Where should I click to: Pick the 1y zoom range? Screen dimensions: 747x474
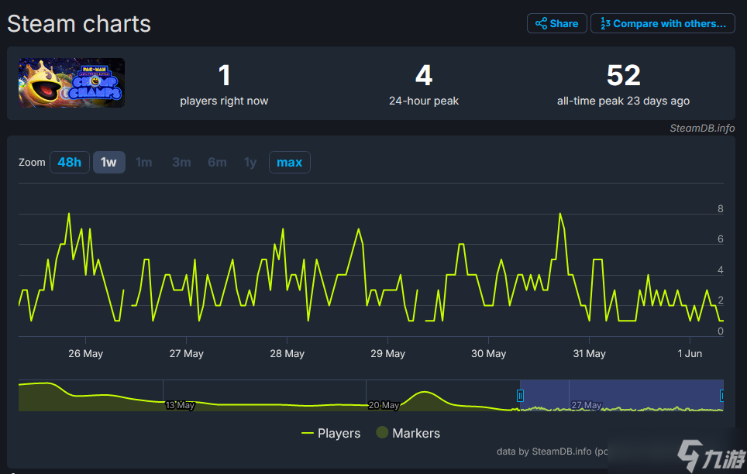(250, 162)
